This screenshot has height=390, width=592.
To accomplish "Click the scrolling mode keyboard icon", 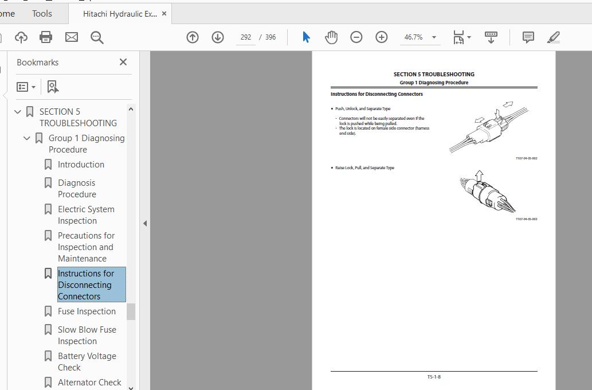I will tap(491, 37).
